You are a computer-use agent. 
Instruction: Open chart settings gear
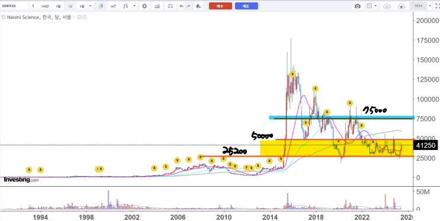[144, 6]
